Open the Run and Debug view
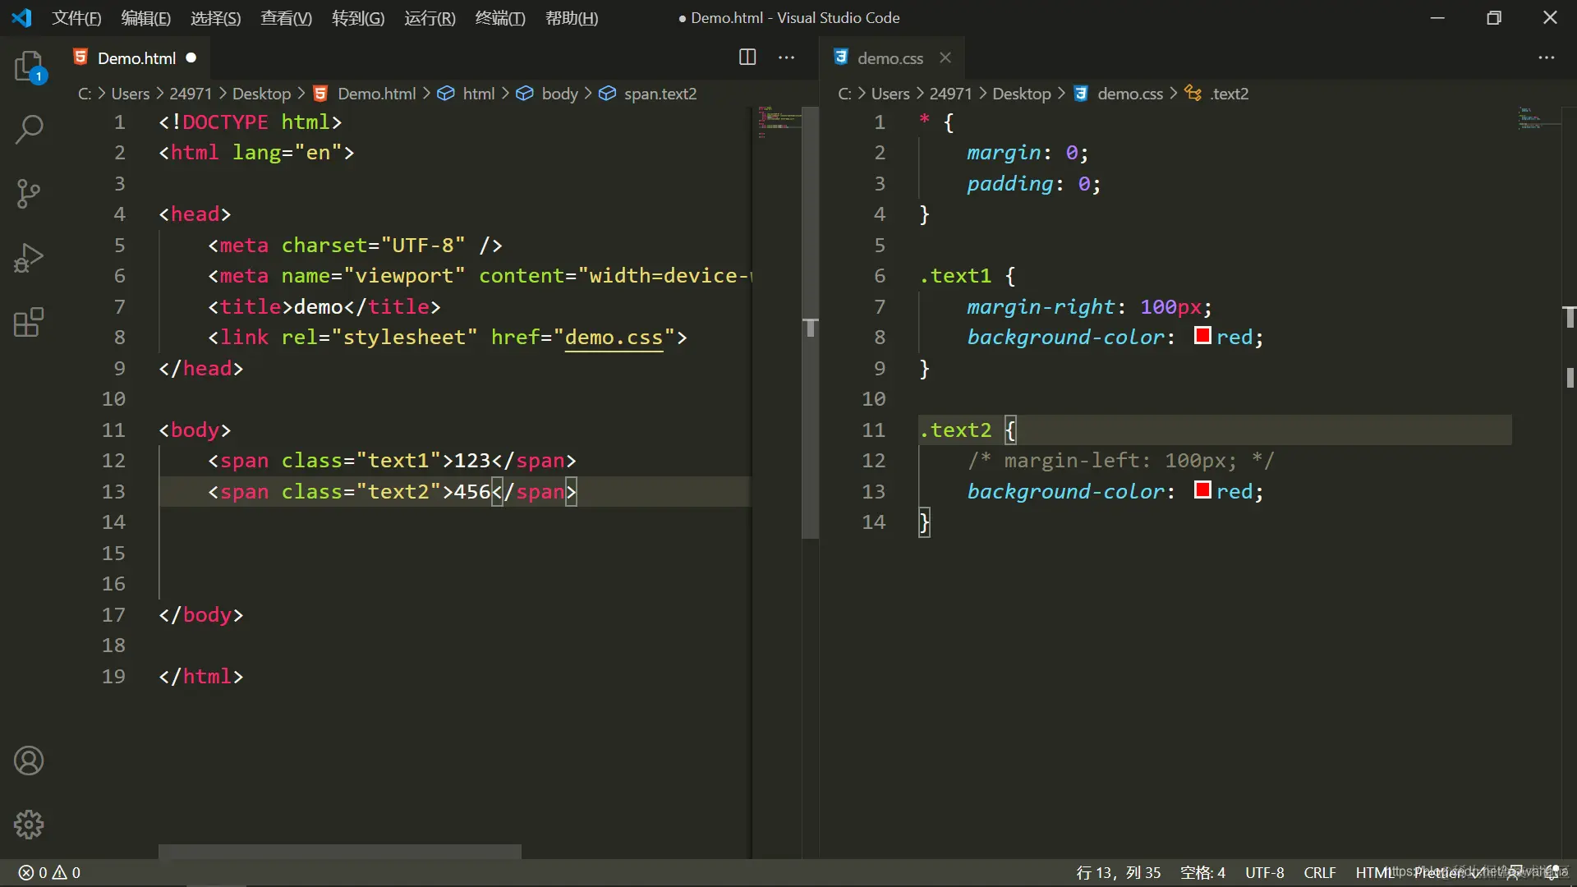This screenshot has width=1577, height=887. [30, 258]
